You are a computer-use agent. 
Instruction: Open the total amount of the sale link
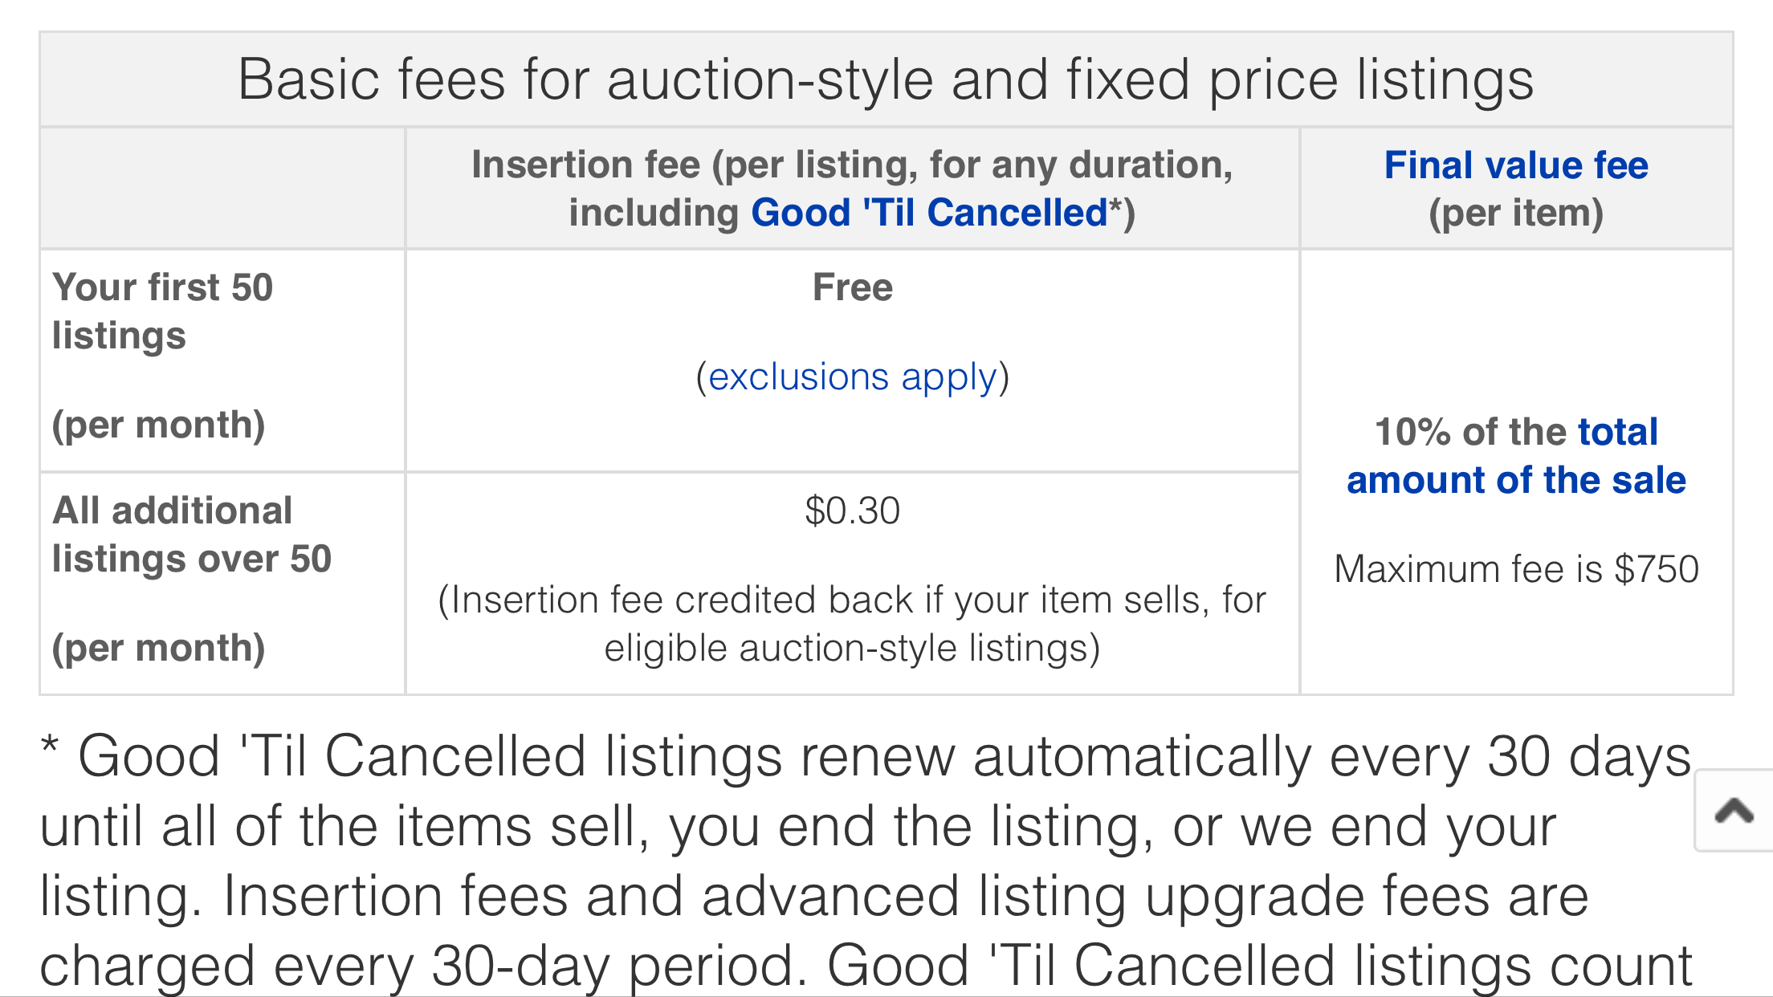(1516, 456)
